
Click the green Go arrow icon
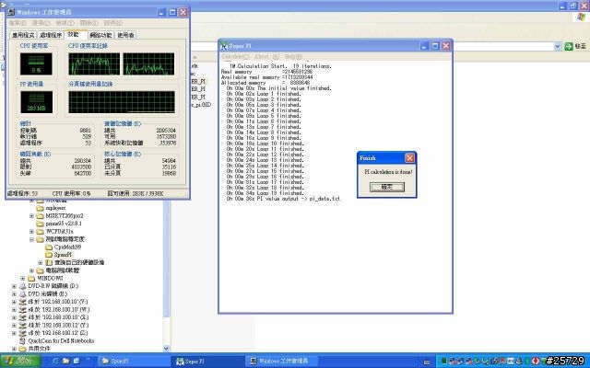[x=569, y=46]
